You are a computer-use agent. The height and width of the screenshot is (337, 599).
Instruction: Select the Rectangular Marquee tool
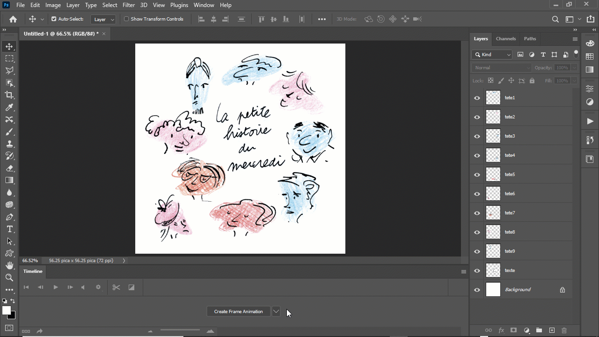(x=9, y=59)
